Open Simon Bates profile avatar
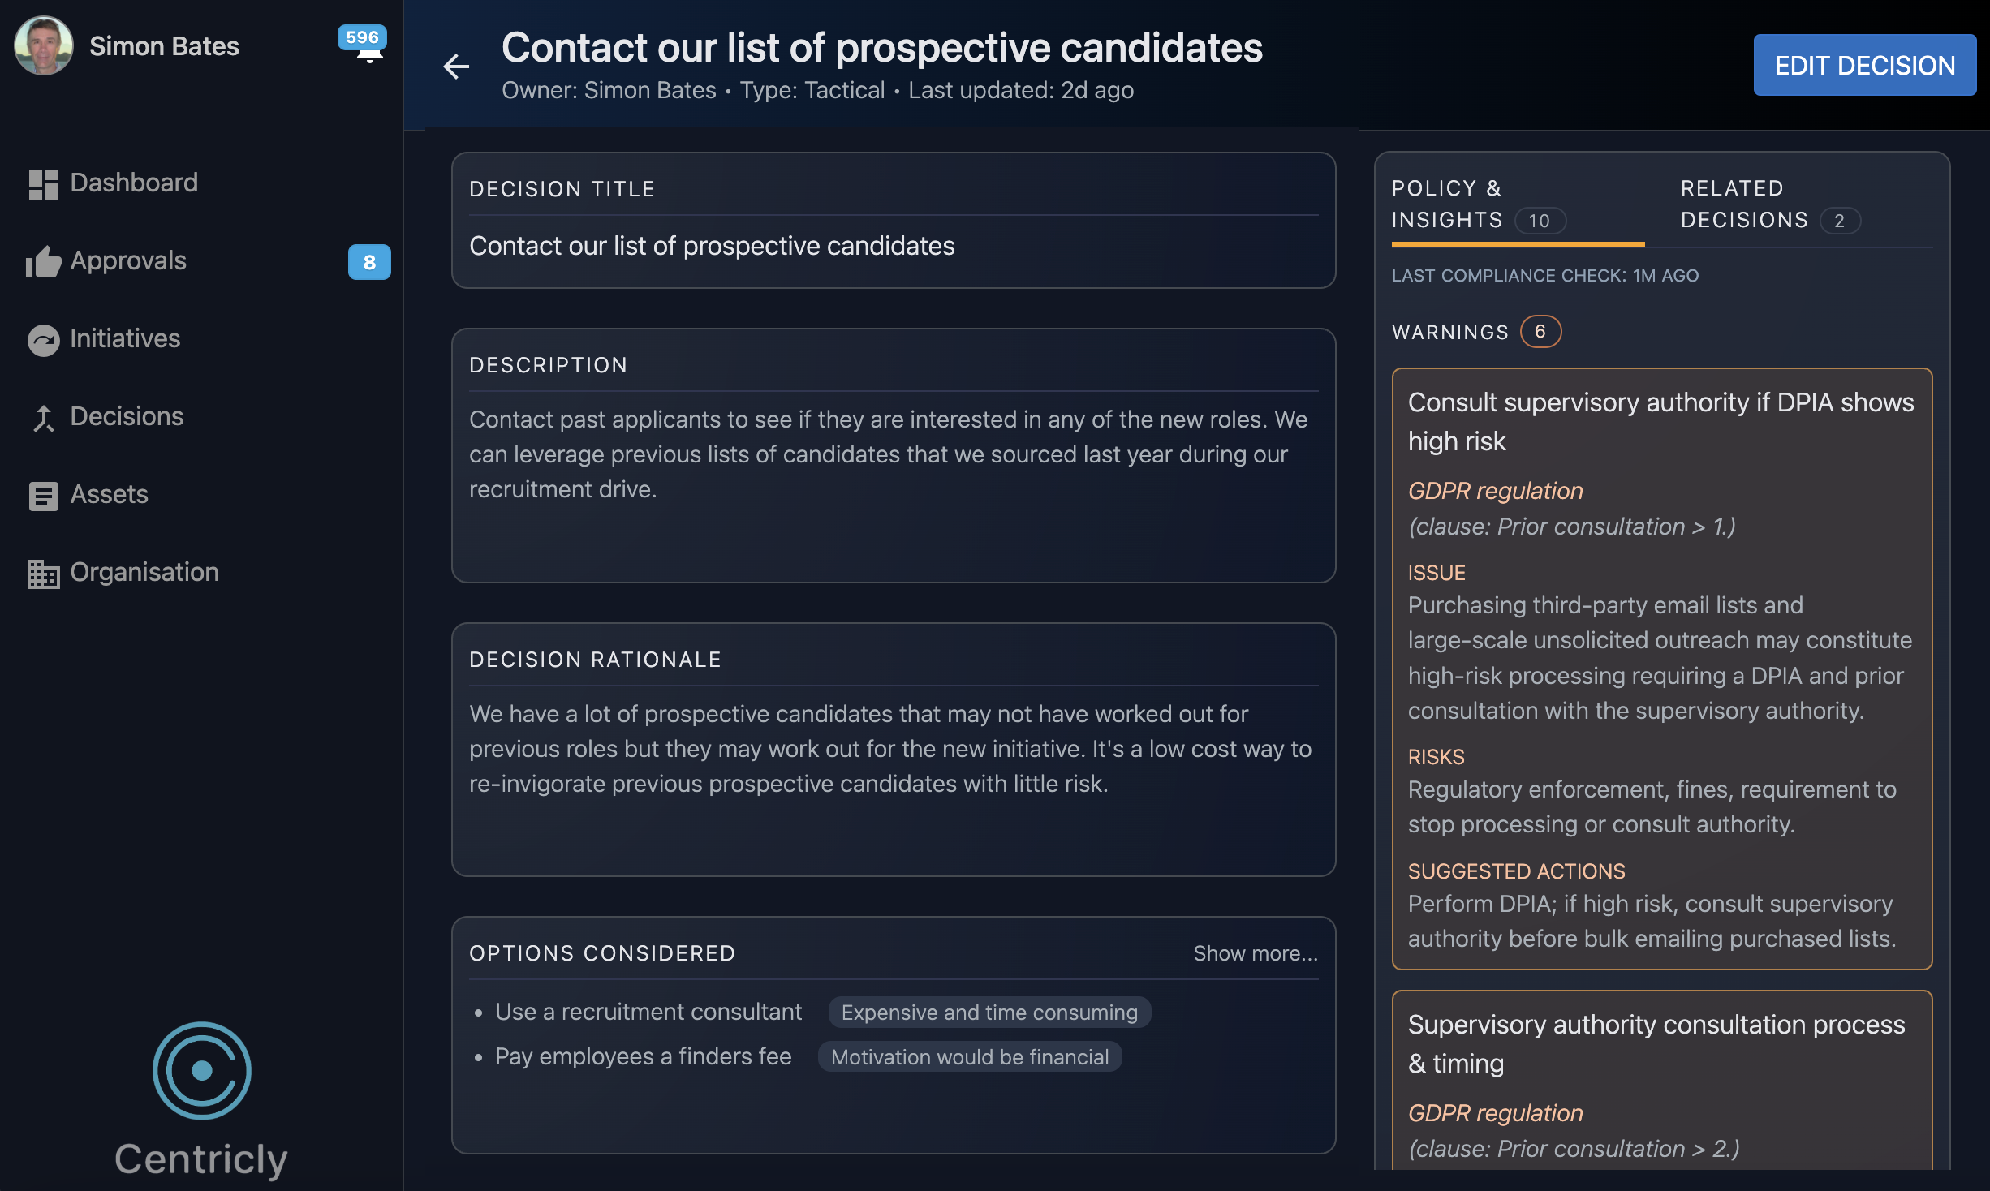Viewport: 1990px width, 1191px height. 44,45
